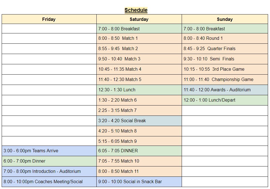Select the Championship Game cell
The image size is (270, 189).
point(225,80)
